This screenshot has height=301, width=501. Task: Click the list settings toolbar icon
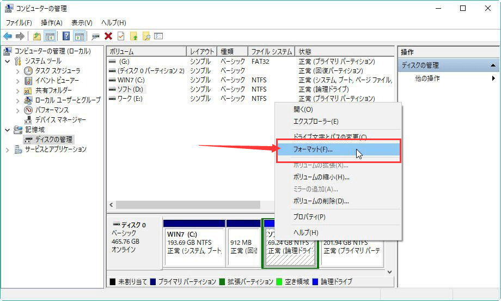tap(158, 36)
